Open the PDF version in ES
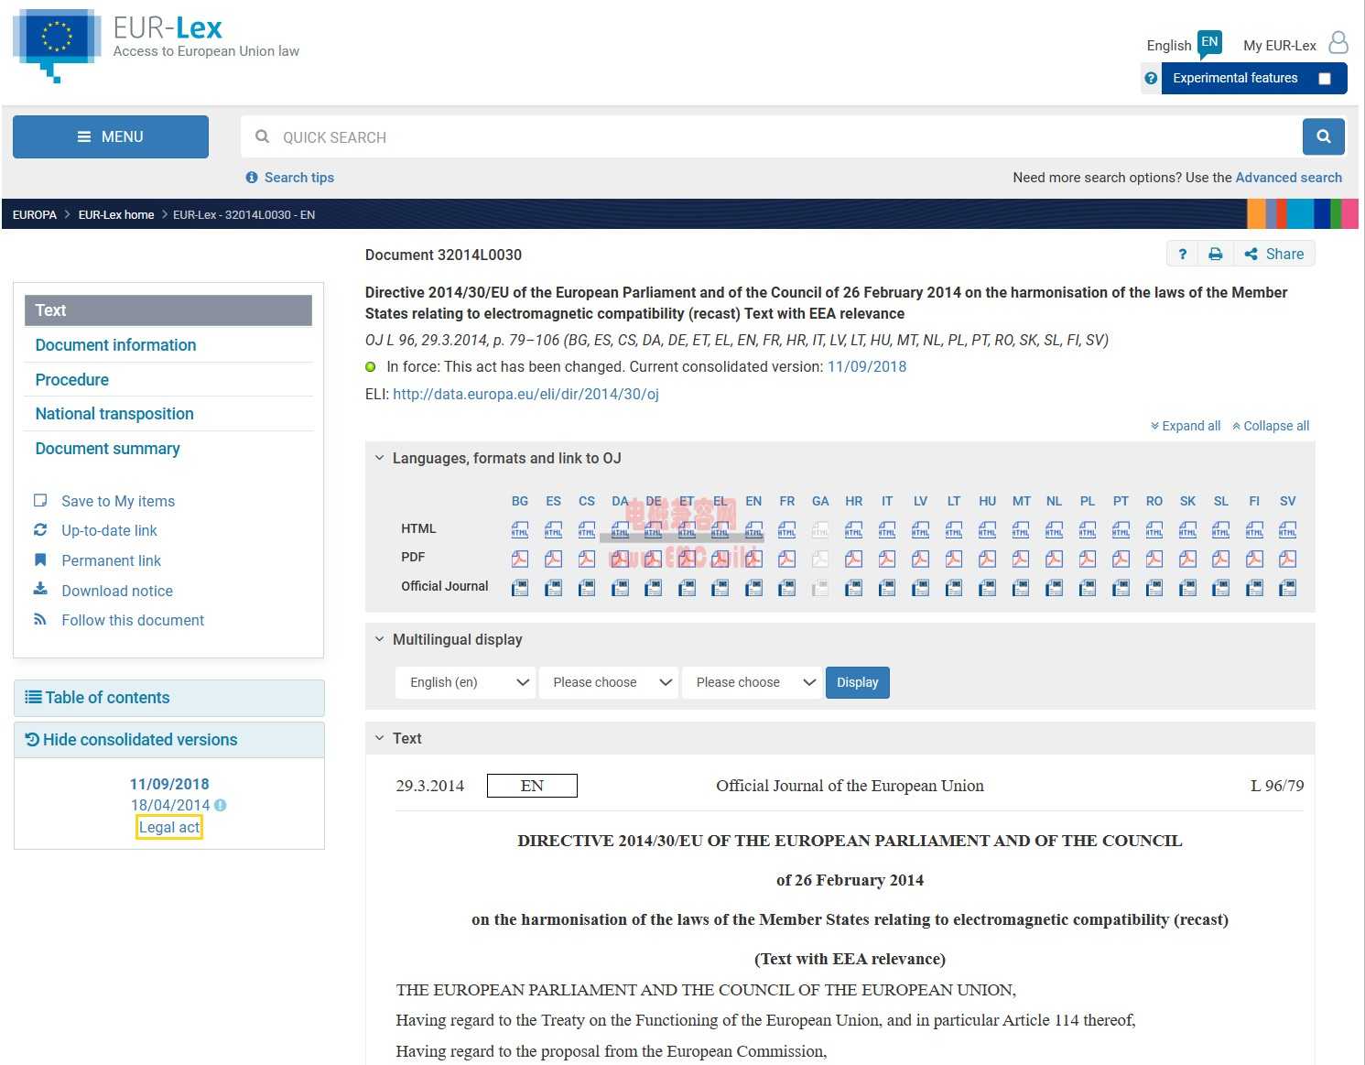This screenshot has height=1065, width=1365. (x=554, y=559)
